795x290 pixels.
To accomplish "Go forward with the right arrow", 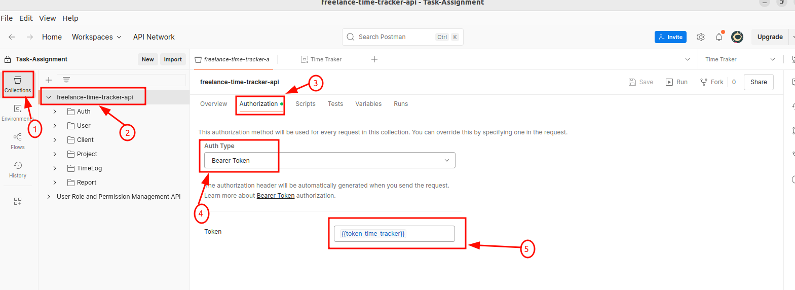I will coord(30,37).
